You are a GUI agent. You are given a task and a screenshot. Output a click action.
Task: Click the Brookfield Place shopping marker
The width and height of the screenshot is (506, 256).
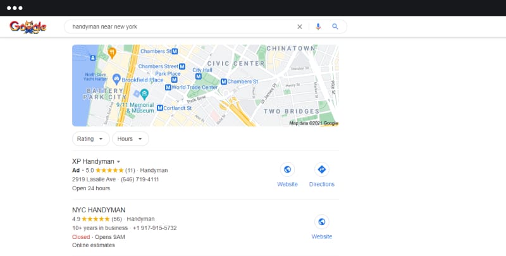116,78
